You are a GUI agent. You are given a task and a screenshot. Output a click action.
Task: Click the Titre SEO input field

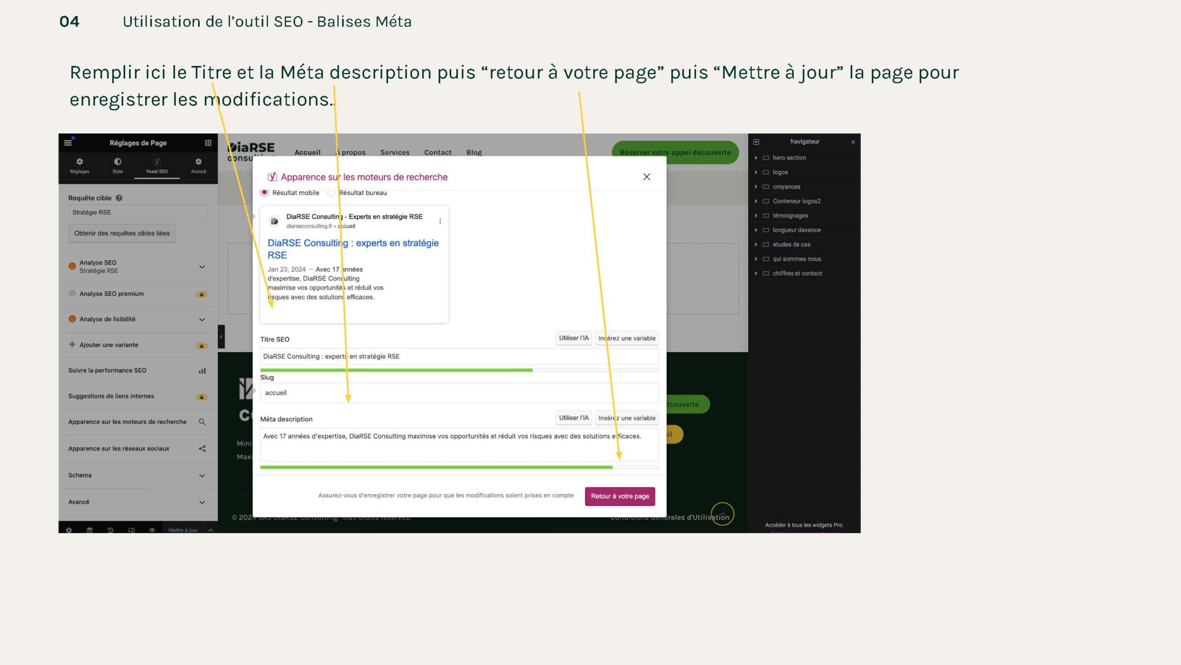pyautogui.click(x=459, y=357)
